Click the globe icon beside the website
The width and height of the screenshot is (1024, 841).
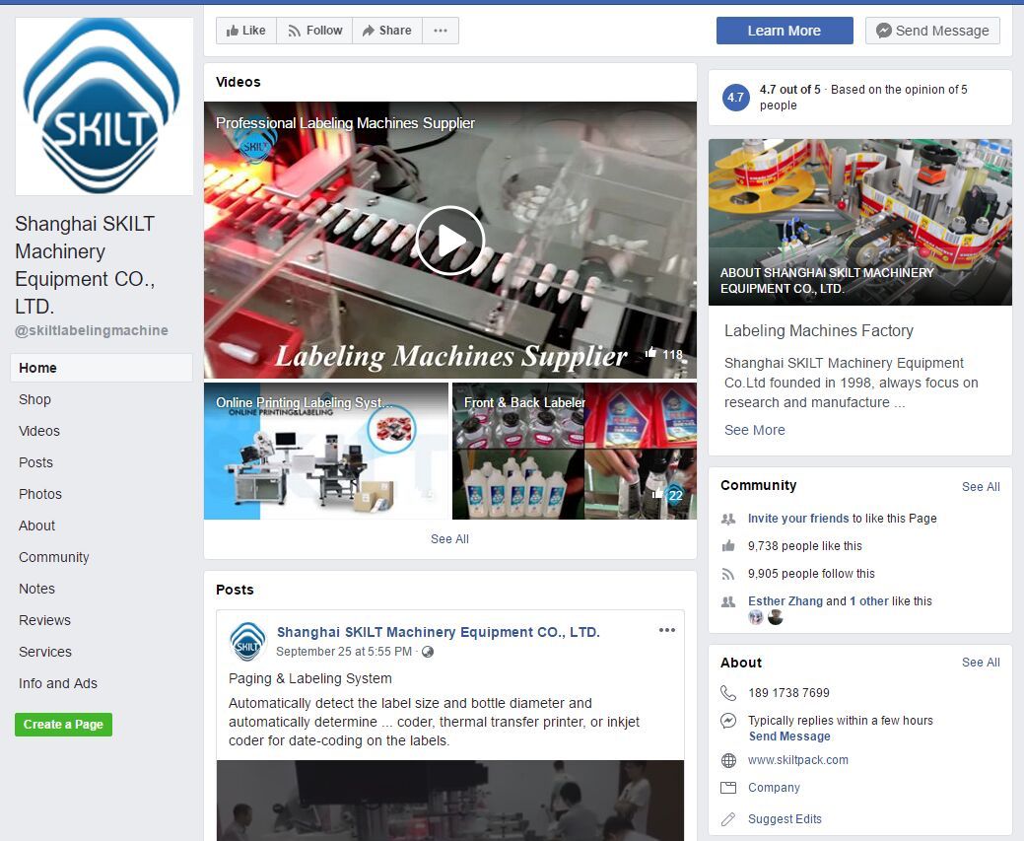coord(728,760)
